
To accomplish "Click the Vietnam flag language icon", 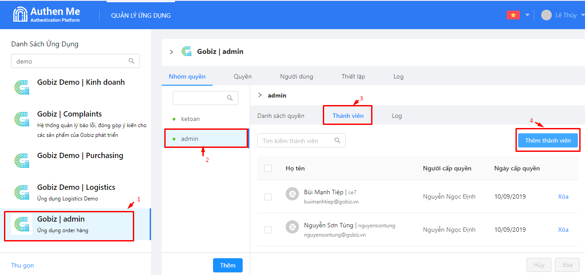I will [x=513, y=15].
